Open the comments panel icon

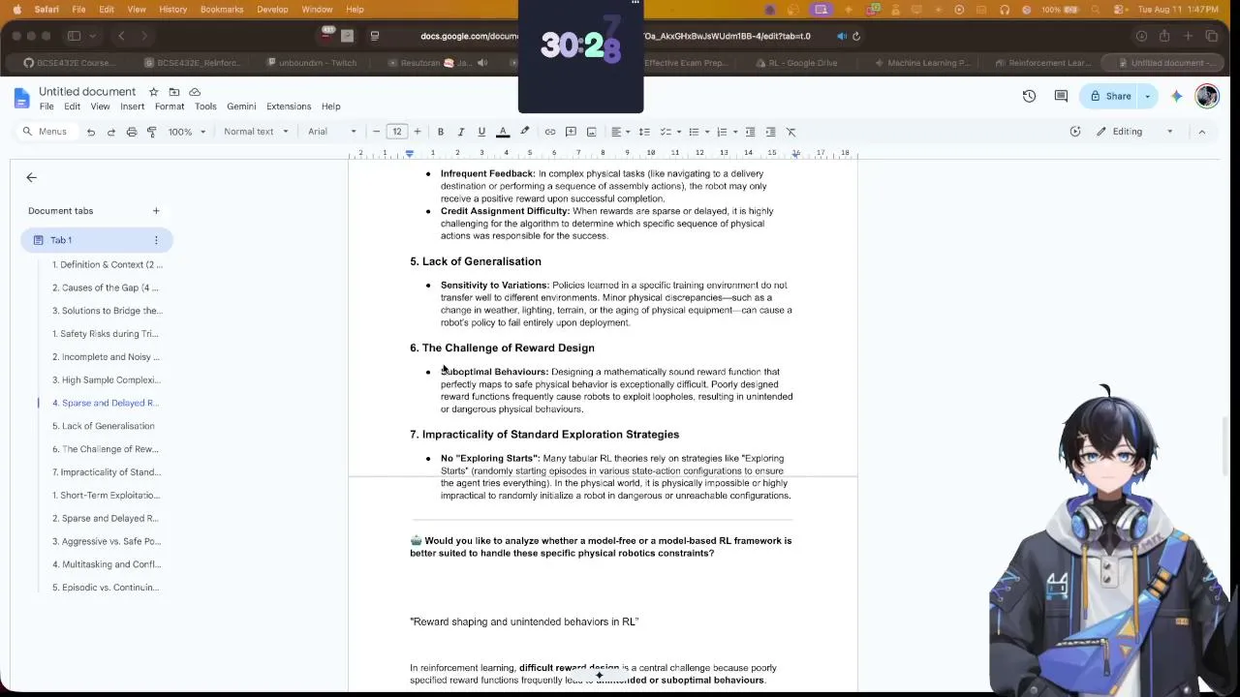1061,96
